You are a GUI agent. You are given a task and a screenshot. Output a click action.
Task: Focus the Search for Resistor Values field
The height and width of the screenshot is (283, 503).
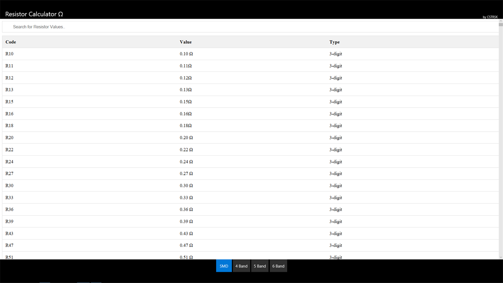[250, 27]
